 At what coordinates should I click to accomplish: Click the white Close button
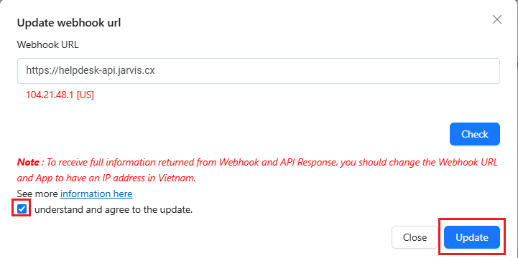click(415, 237)
